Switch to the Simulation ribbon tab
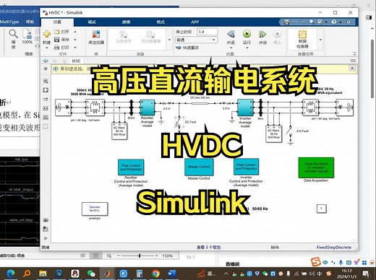 (57, 22)
